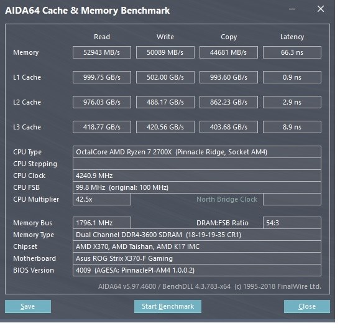The image size is (340, 328).
Task: Select the Motherboard information field
Action: tap(197, 258)
